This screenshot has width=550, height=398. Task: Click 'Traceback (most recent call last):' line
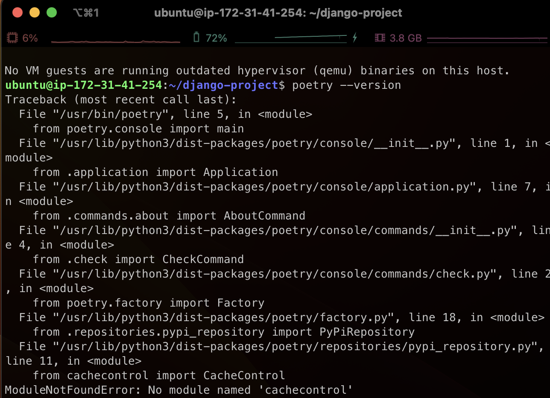coord(121,99)
